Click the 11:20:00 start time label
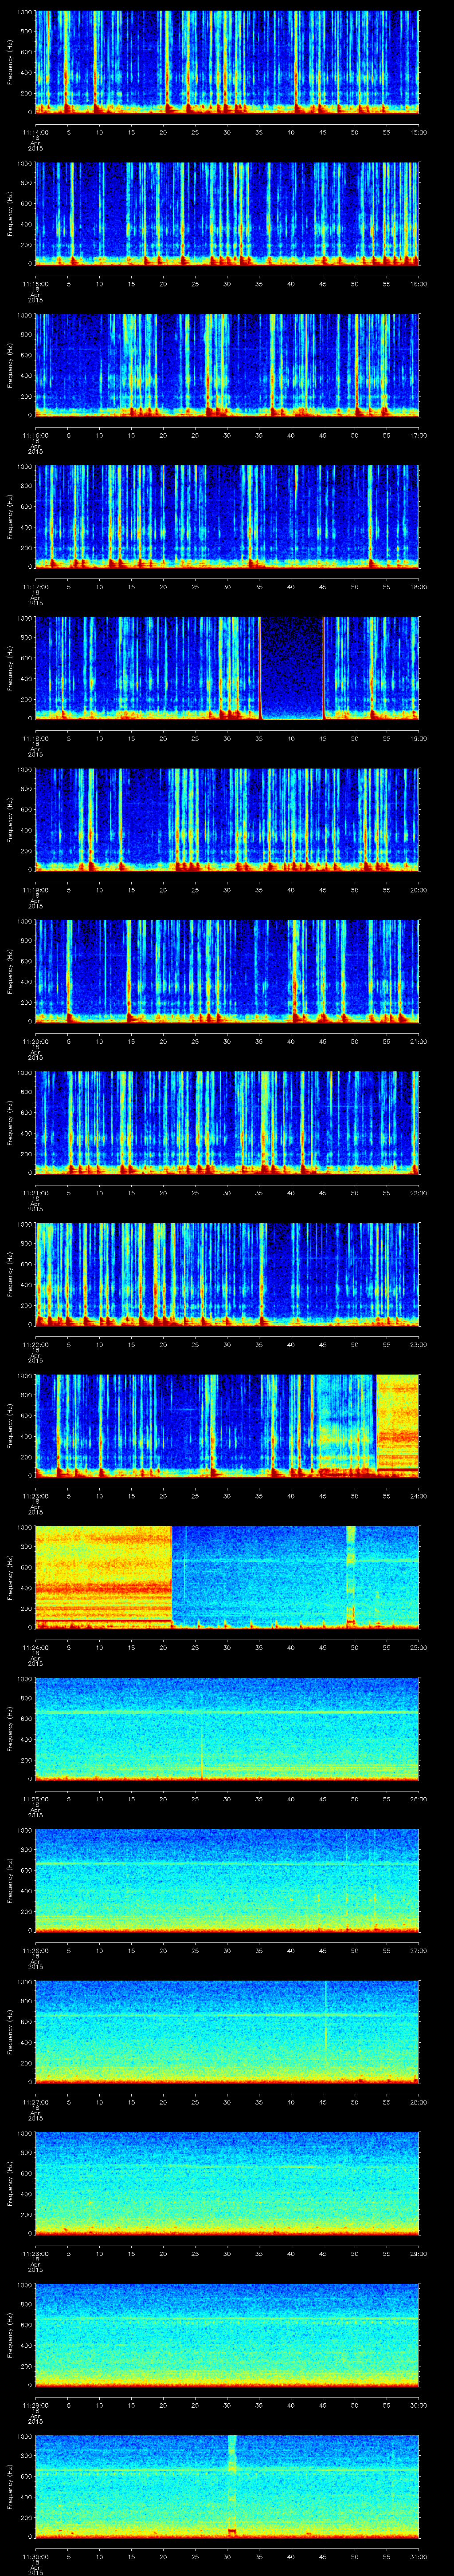Screen dimensions: 454x2576 35,1042
